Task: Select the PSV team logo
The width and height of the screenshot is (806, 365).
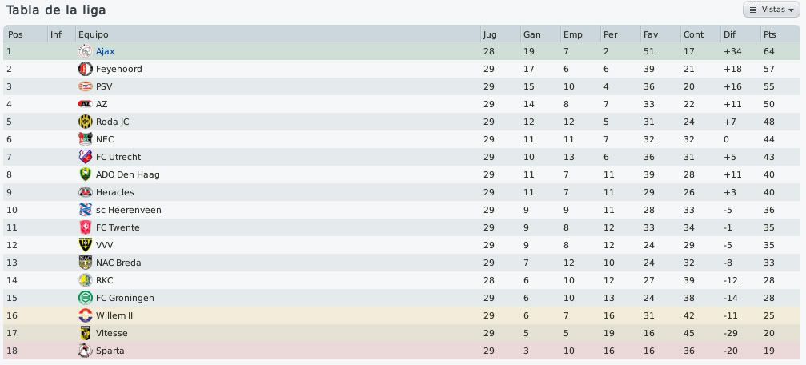Action: coord(86,86)
